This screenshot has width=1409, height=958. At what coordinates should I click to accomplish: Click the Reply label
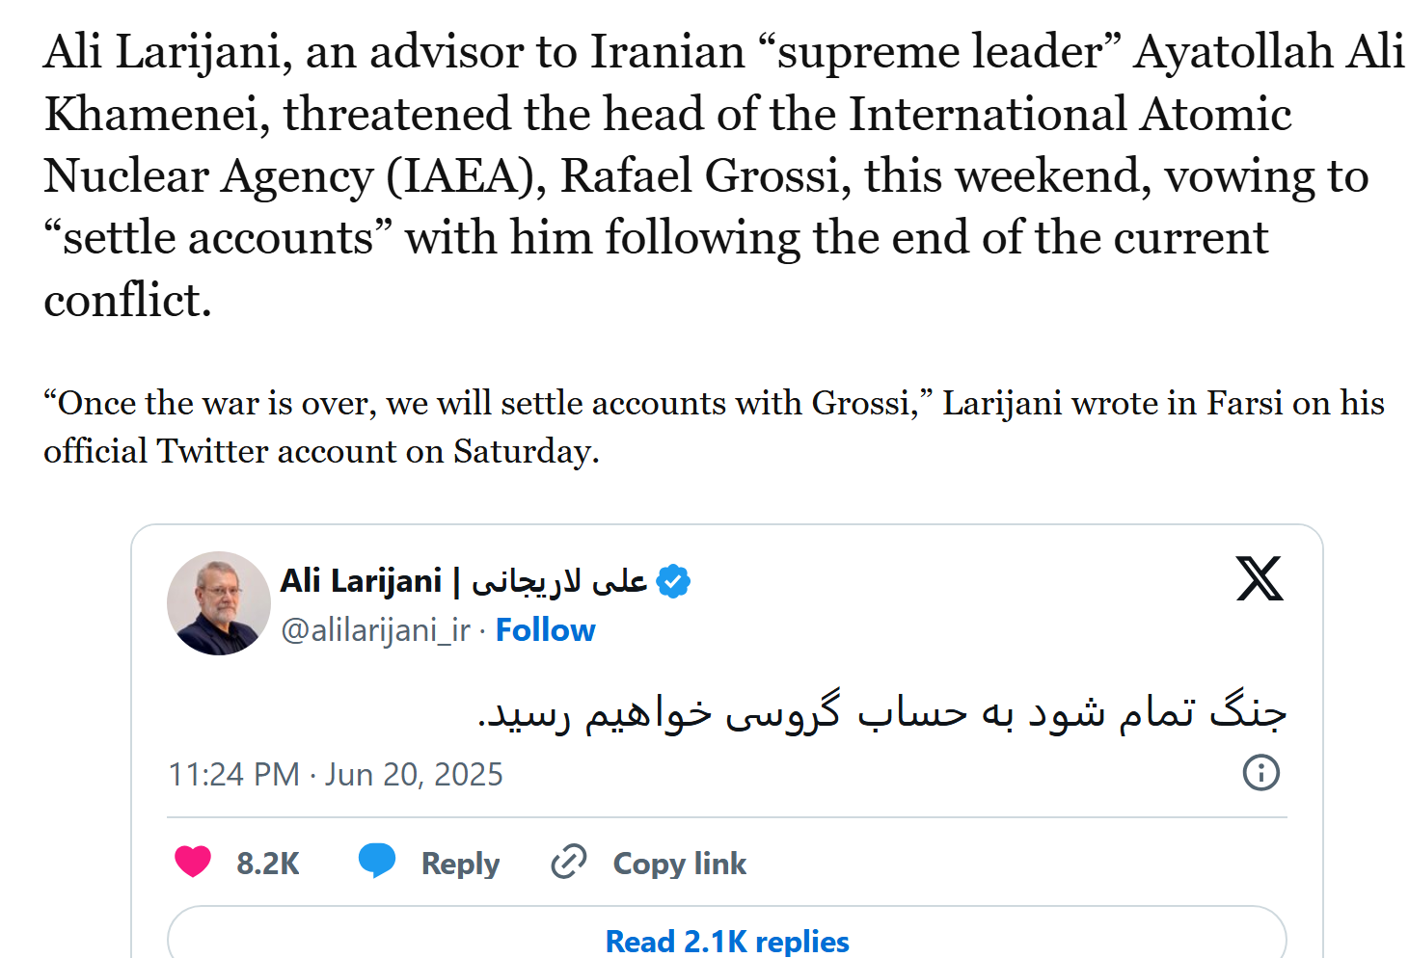coord(460,864)
